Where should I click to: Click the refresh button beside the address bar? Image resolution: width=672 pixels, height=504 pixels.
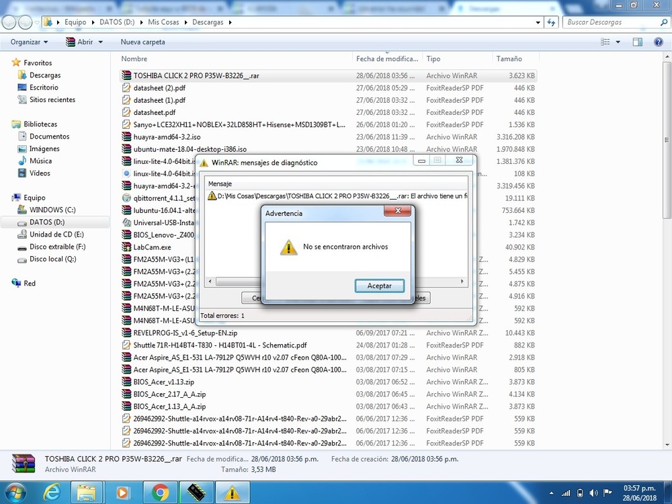tap(552, 22)
